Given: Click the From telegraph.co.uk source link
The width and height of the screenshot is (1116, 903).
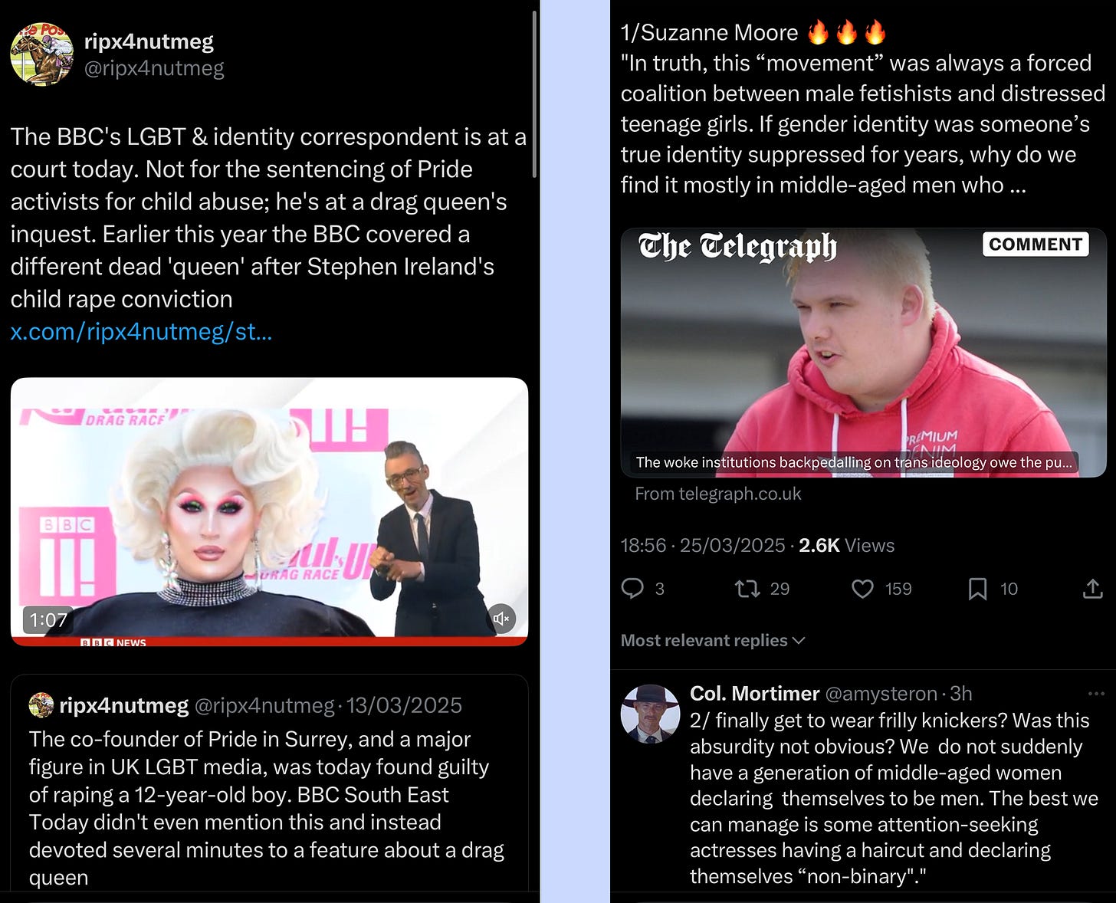Looking at the screenshot, I should click(718, 494).
